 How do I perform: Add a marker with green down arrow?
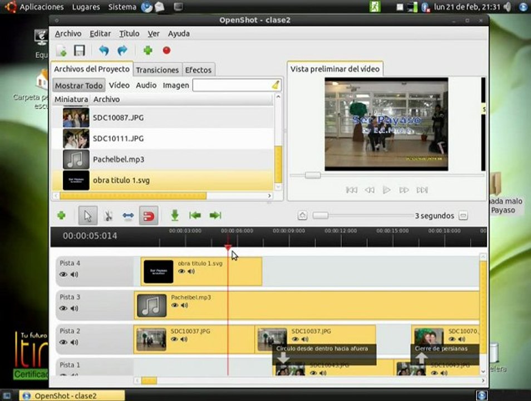click(x=175, y=216)
